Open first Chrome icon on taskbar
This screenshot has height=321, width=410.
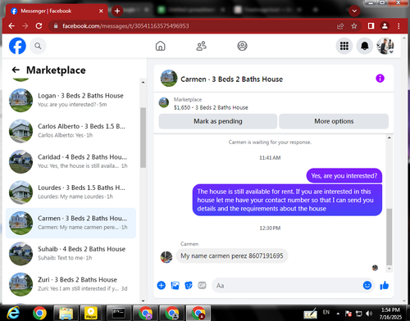pyautogui.click(x=39, y=313)
